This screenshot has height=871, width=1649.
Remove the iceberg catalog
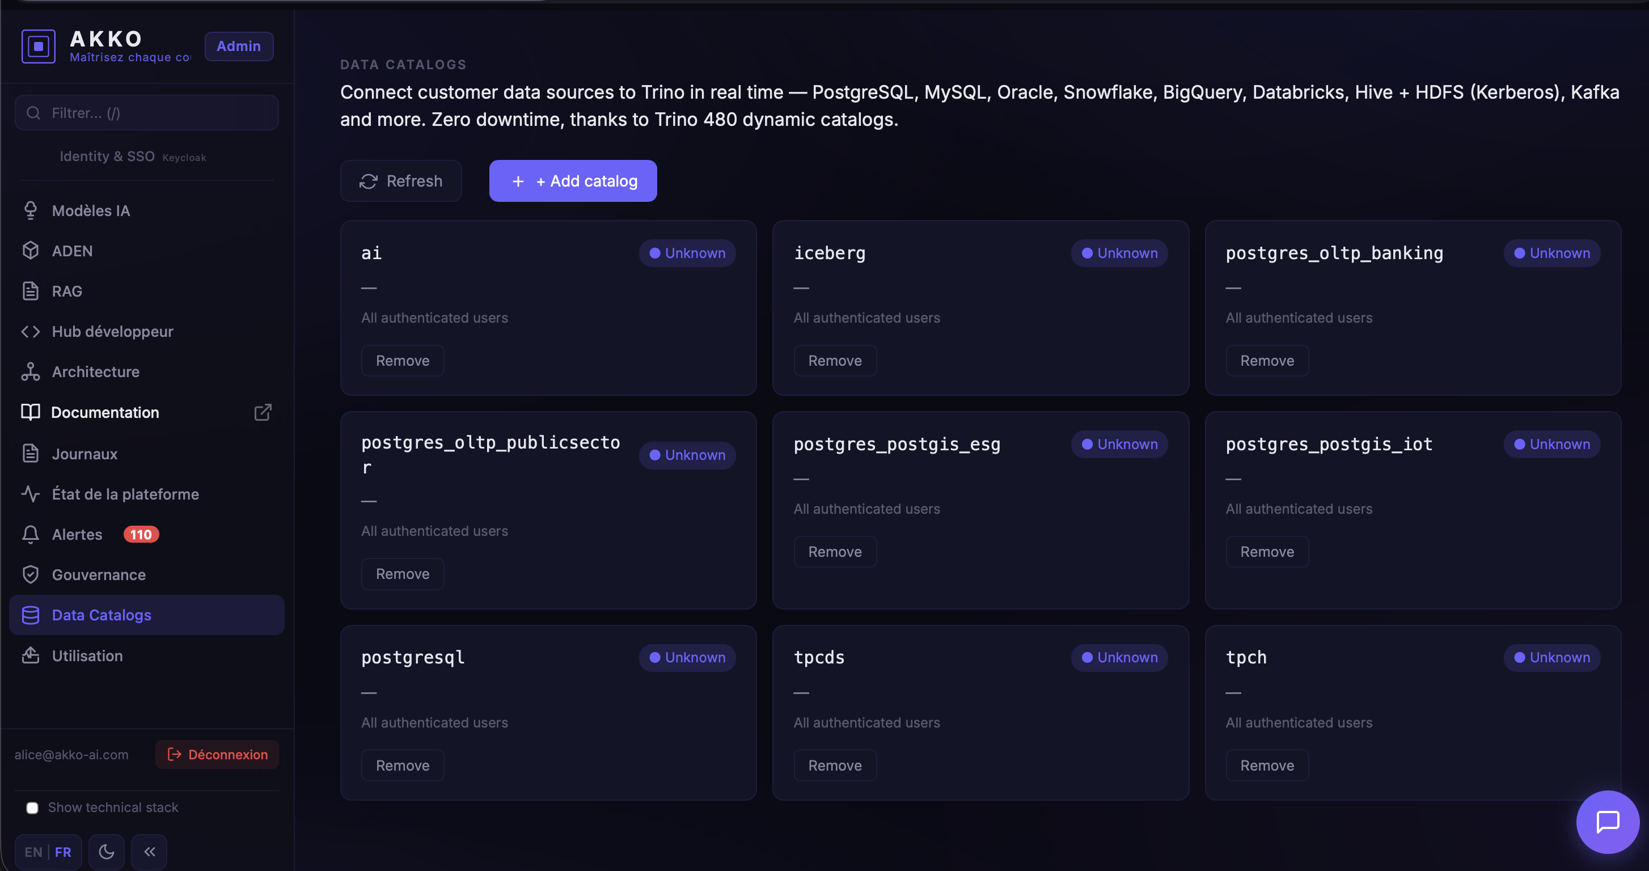[835, 360]
